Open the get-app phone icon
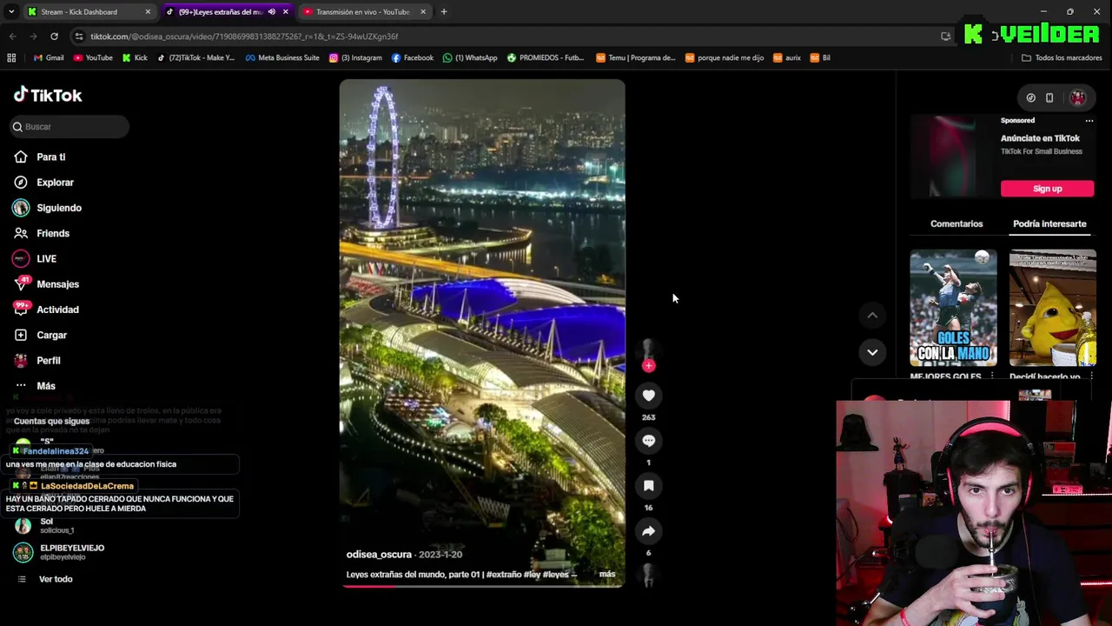This screenshot has width=1112, height=626. (x=1049, y=98)
